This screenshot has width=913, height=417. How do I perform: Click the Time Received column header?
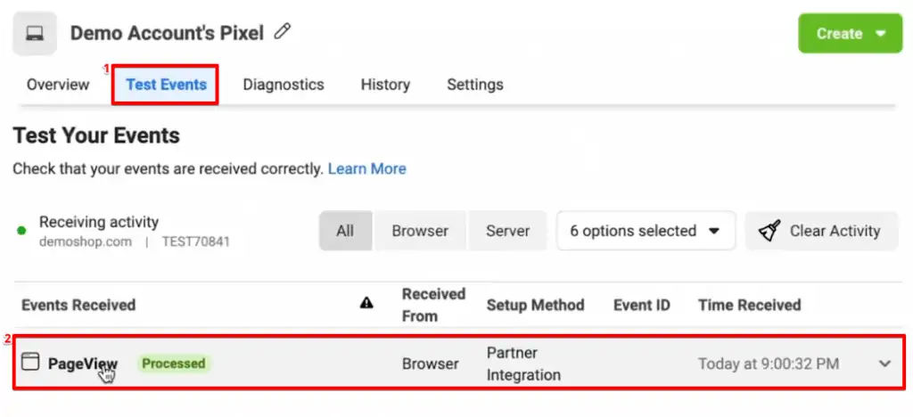point(750,305)
